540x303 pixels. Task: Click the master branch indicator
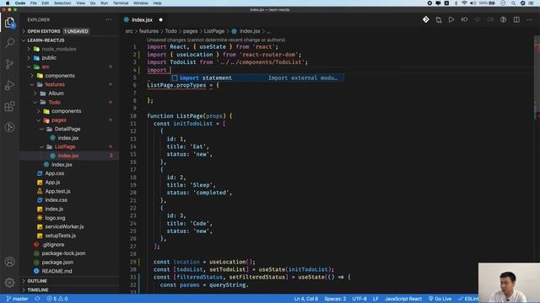coord(17,299)
